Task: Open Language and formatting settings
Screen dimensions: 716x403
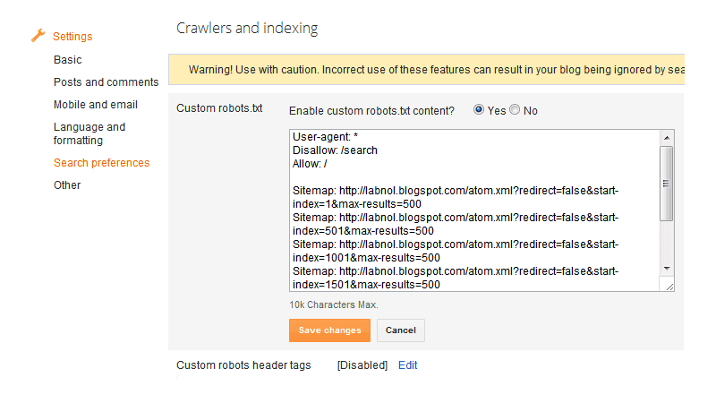Action: click(89, 133)
